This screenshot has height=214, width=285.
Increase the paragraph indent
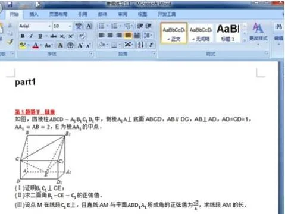click(x=148, y=26)
